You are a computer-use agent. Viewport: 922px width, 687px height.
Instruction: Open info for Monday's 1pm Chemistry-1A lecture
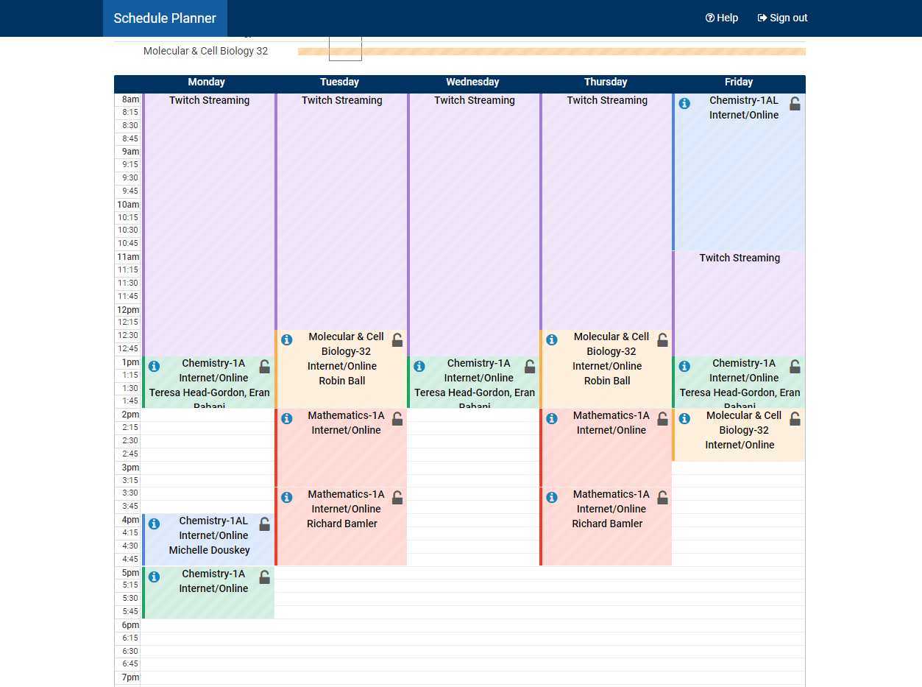tap(154, 366)
